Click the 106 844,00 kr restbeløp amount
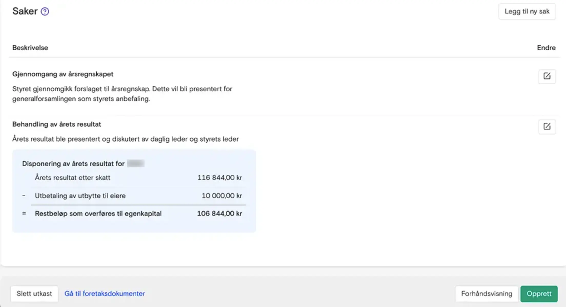 coord(219,214)
